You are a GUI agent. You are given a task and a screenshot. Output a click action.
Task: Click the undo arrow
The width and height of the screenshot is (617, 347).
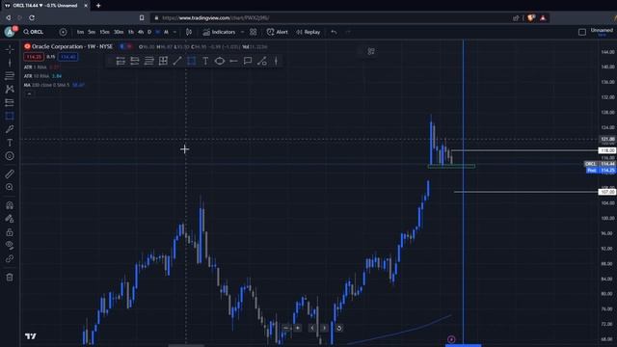[x=335, y=32]
